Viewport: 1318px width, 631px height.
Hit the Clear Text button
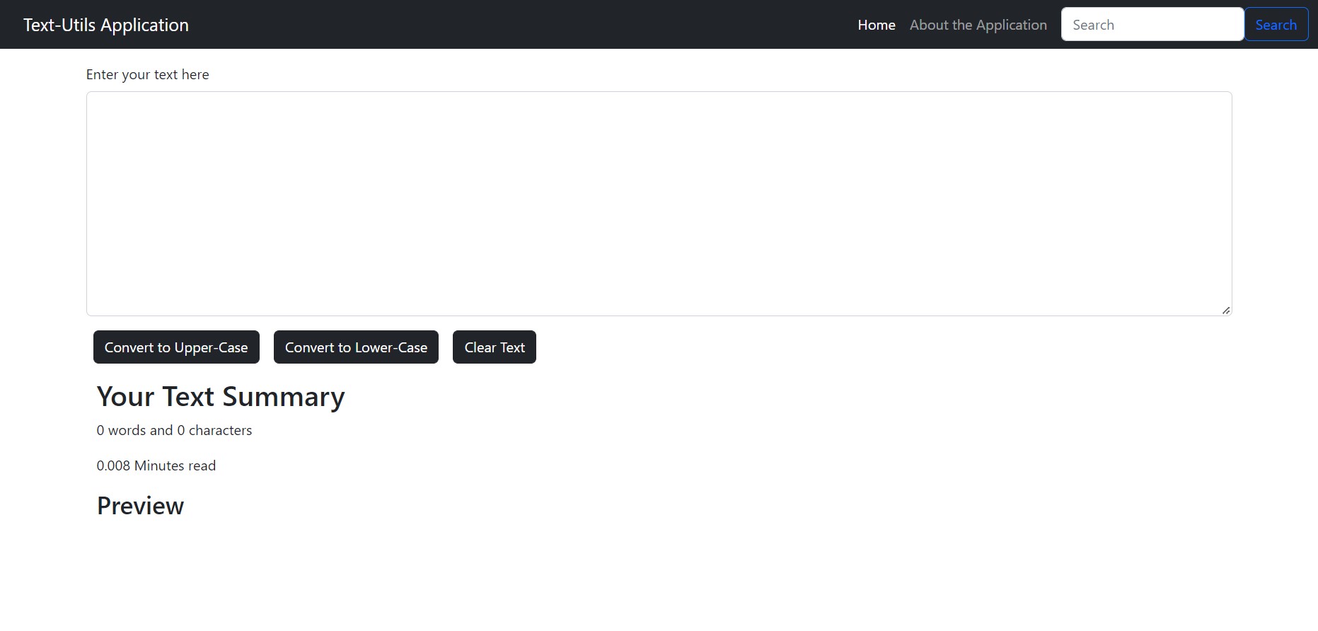coord(494,347)
